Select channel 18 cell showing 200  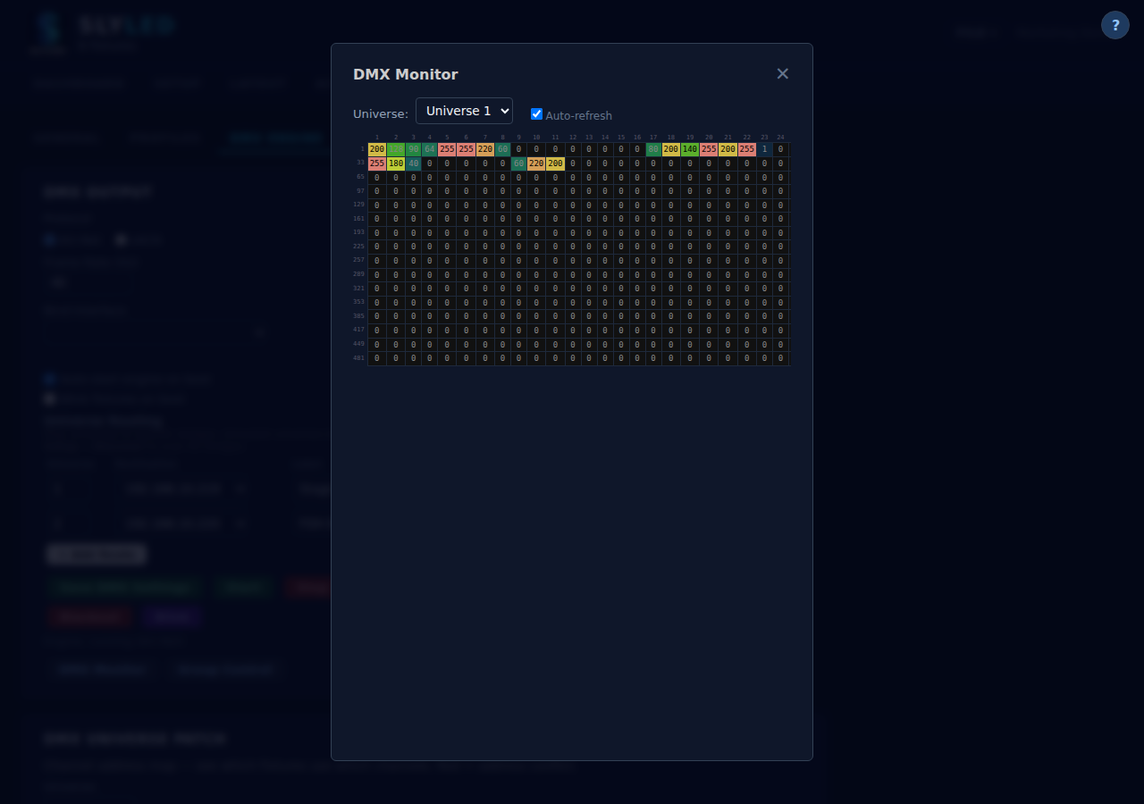pos(671,150)
